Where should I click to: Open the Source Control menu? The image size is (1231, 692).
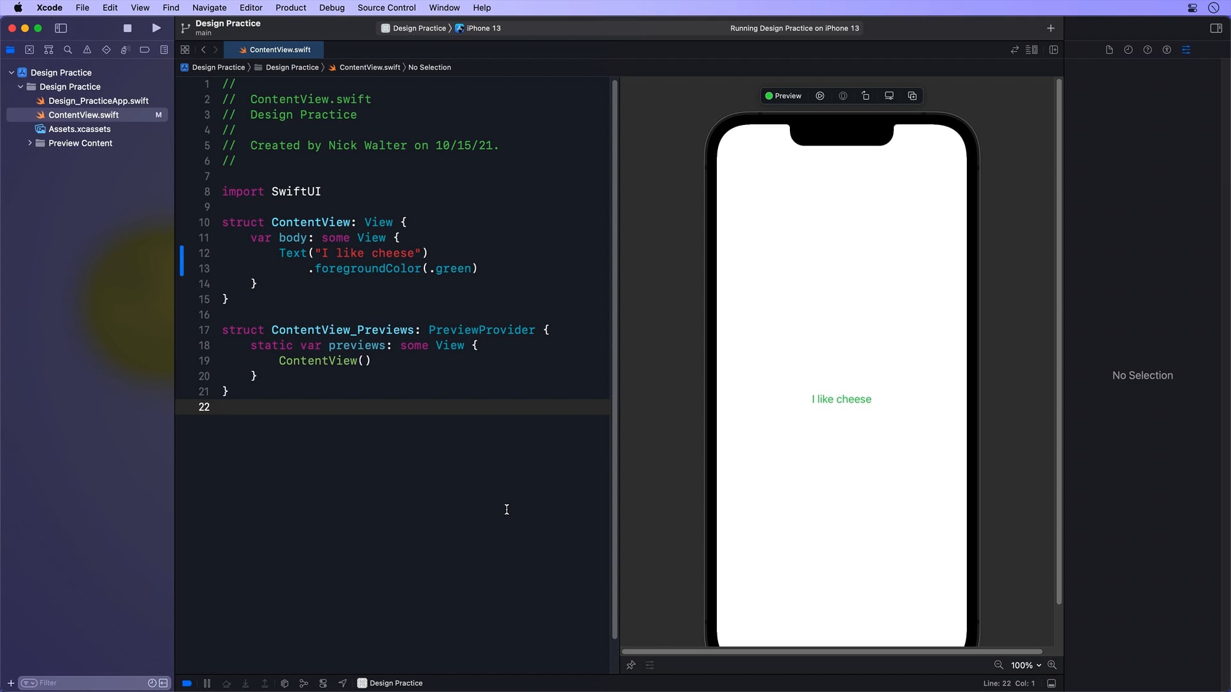[387, 8]
